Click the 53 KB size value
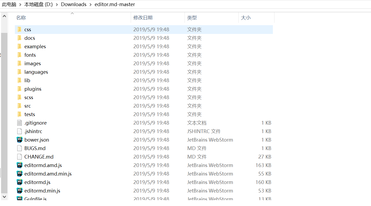Image resolution: width=371 pixels, height=206 pixels. (x=265, y=191)
